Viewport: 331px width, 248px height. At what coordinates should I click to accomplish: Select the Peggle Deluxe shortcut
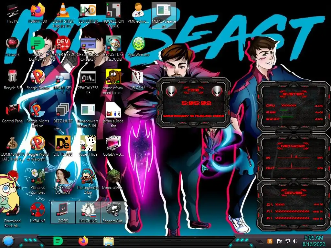pos(37,80)
